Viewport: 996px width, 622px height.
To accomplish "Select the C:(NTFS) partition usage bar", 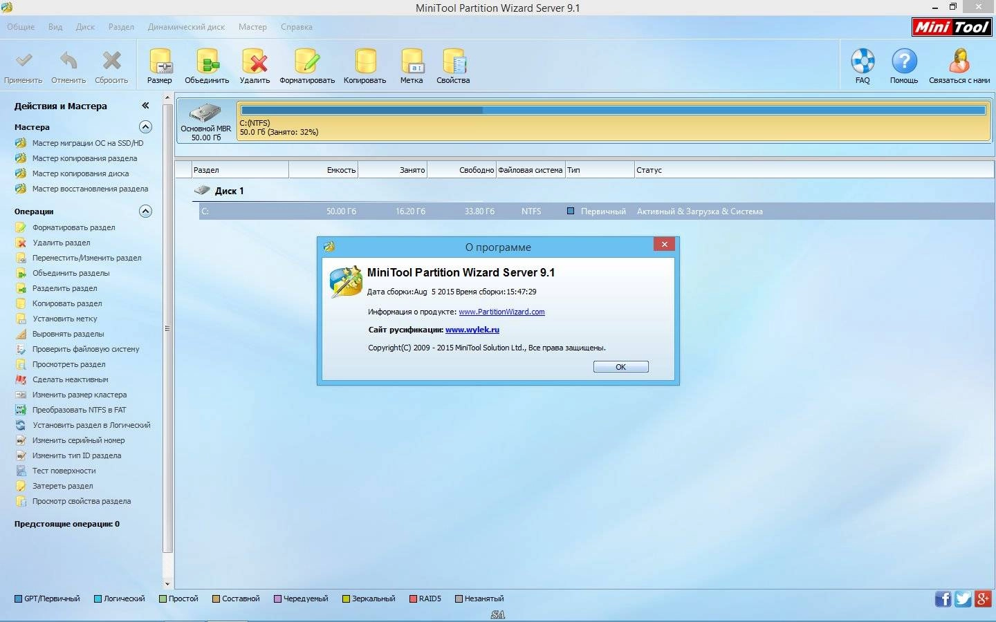I will [x=614, y=110].
